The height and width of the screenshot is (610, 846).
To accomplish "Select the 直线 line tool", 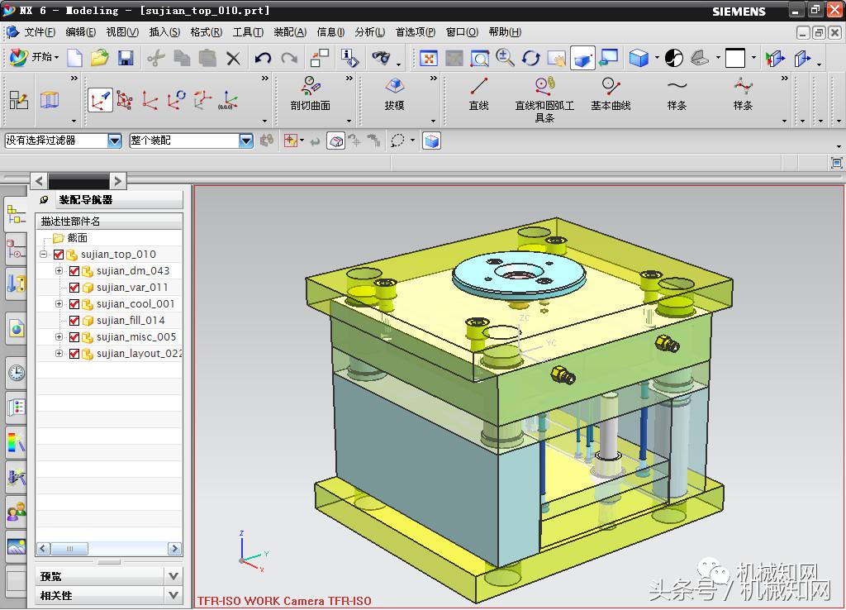I will 478,93.
